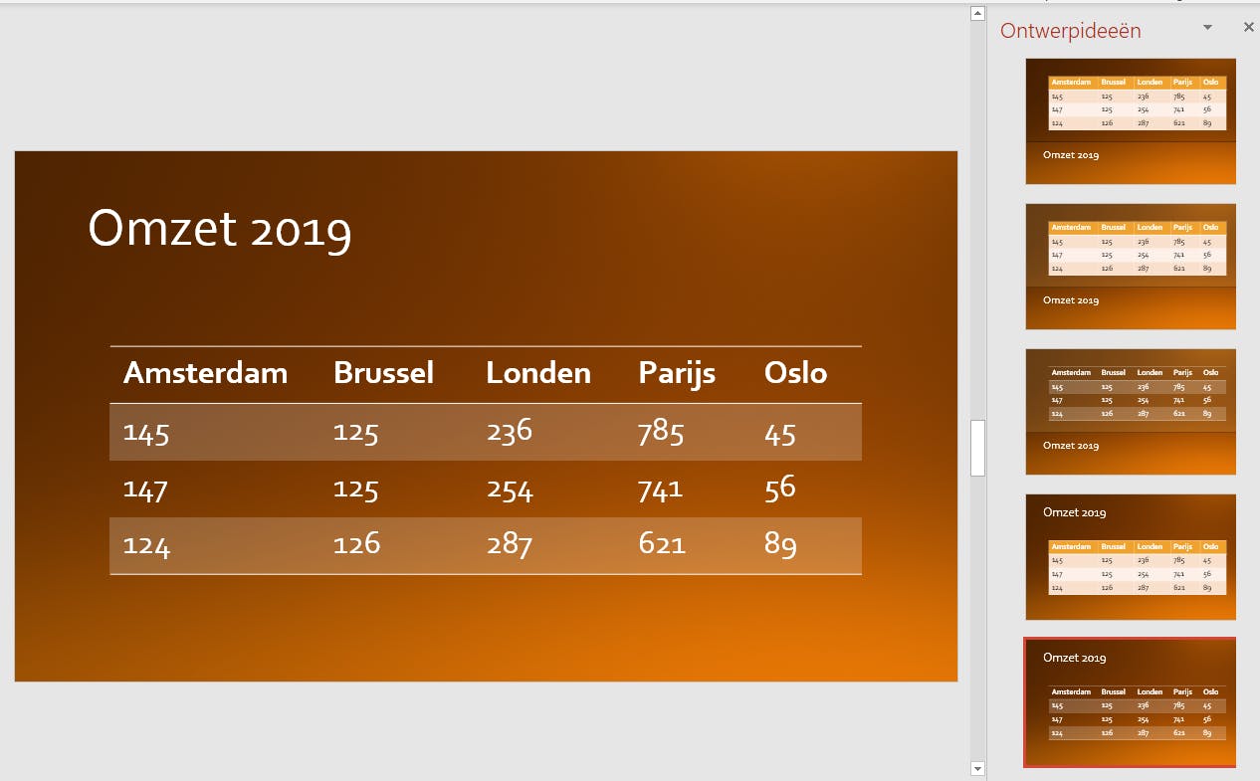
Task: Click the slide scrollbar's down arrow
Action: tap(977, 768)
